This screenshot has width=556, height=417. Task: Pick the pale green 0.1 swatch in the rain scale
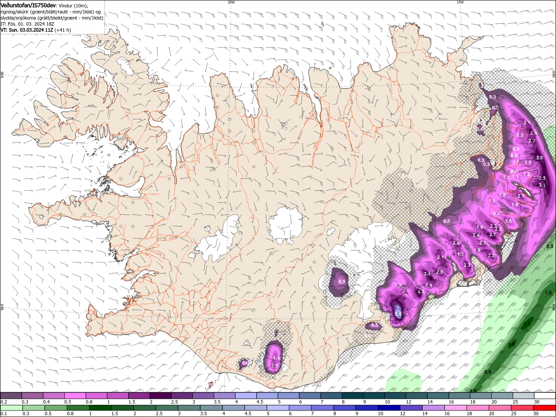coord(12,408)
